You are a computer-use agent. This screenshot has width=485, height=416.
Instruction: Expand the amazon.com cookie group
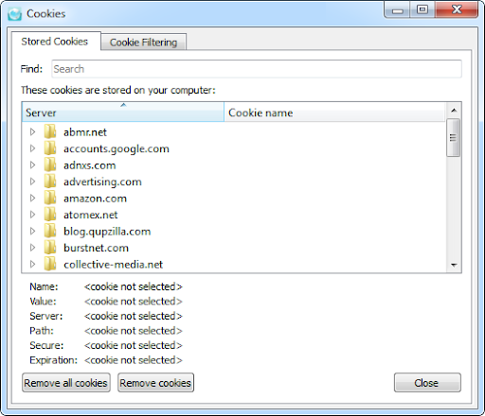[32, 198]
